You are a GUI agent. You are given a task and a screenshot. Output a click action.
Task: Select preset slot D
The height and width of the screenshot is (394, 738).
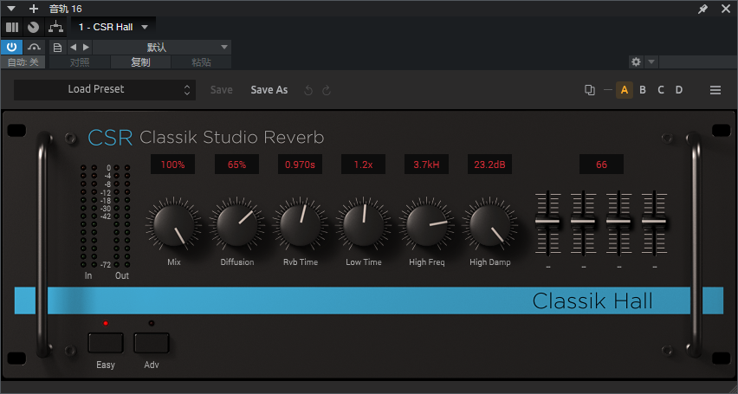(679, 90)
